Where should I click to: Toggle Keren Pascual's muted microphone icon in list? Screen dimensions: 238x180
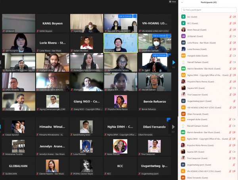230,29
